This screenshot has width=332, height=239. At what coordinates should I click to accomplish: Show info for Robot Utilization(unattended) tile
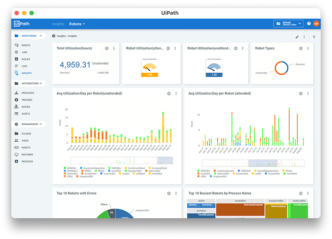[236, 48]
